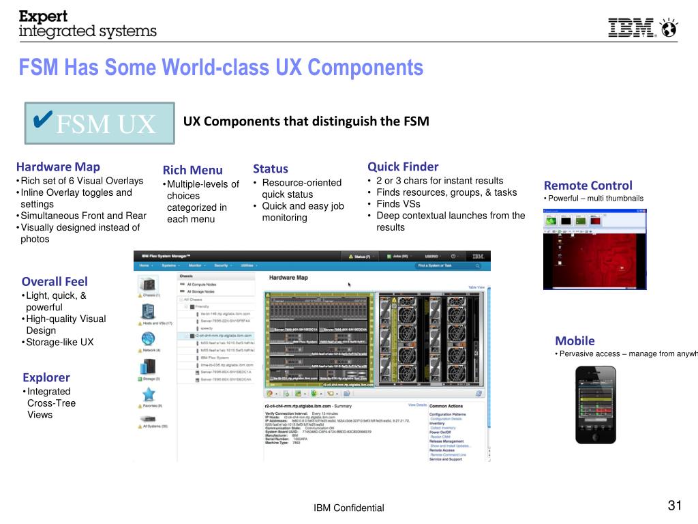Select the All Systems server icon

coord(148,419)
